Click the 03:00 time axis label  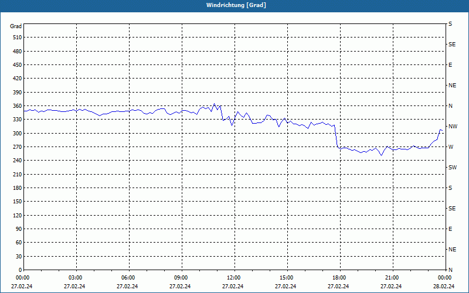76,278
